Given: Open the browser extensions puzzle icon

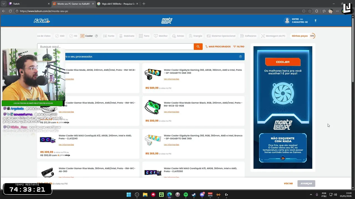Looking at the screenshot, I should point(317,11).
